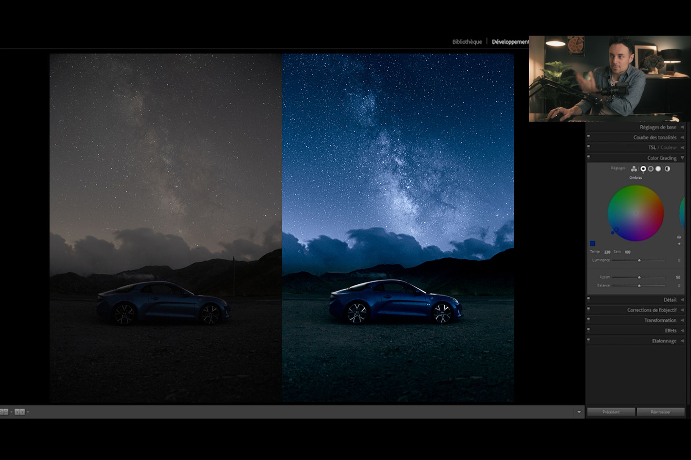Select the Shadows (Ombres) wheel icon
Screen dimensions: 691x460
point(643,169)
